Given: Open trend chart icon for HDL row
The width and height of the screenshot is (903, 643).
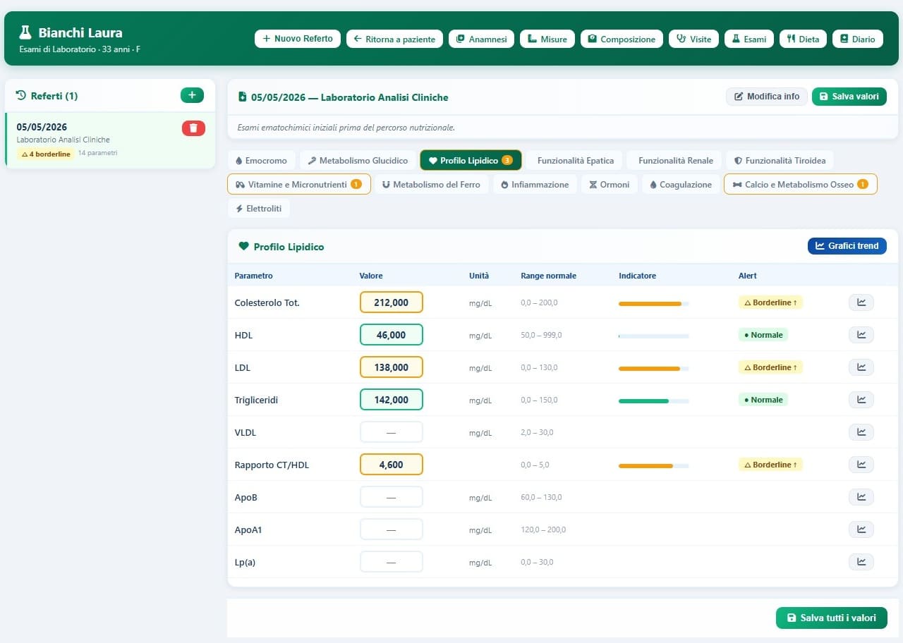Looking at the screenshot, I should pyautogui.click(x=861, y=335).
